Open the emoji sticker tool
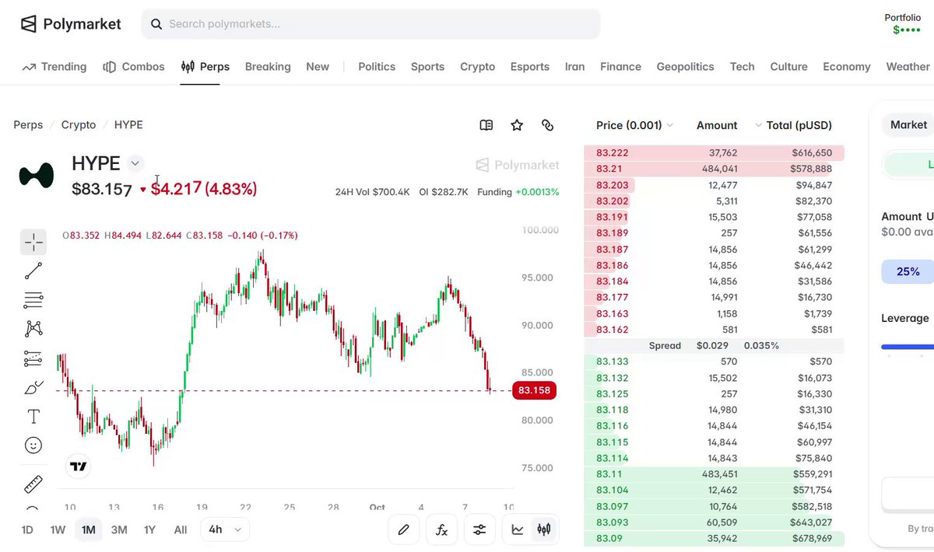934x552 pixels. tap(33, 445)
